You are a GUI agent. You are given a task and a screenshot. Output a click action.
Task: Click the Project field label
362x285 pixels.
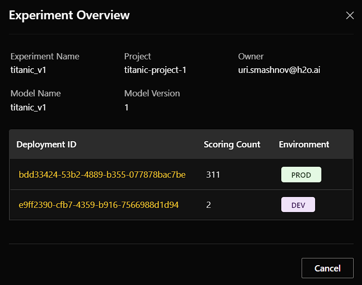tap(138, 56)
